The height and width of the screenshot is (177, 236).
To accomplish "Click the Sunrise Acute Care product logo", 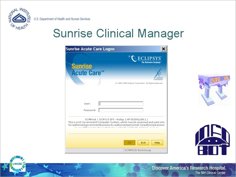I will coord(88,69).
